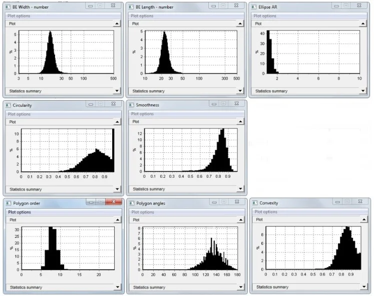Click the Polygon angles window title icon
Image resolution: width=374 pixels, height=296 pixels.
(132, 203)
